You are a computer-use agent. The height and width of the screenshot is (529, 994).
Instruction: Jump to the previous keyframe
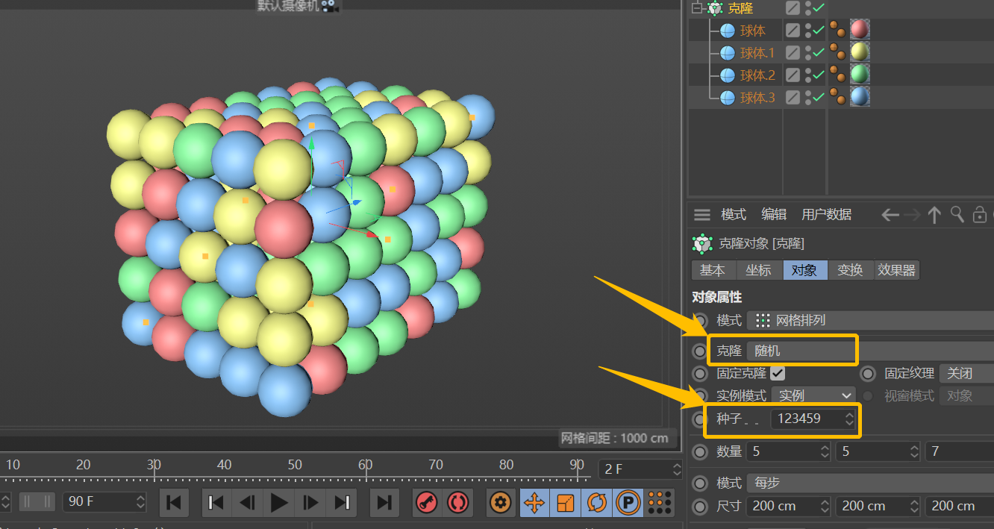coord(216,502)
